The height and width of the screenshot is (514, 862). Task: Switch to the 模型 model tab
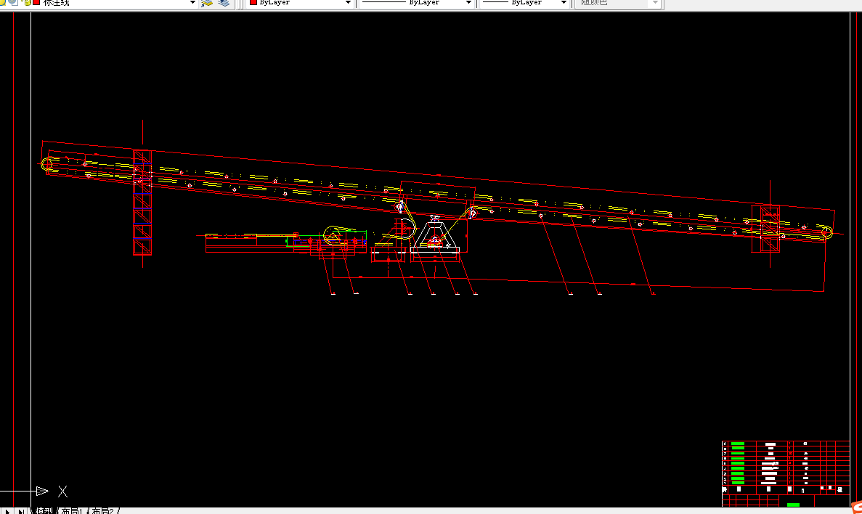(44, 510)
